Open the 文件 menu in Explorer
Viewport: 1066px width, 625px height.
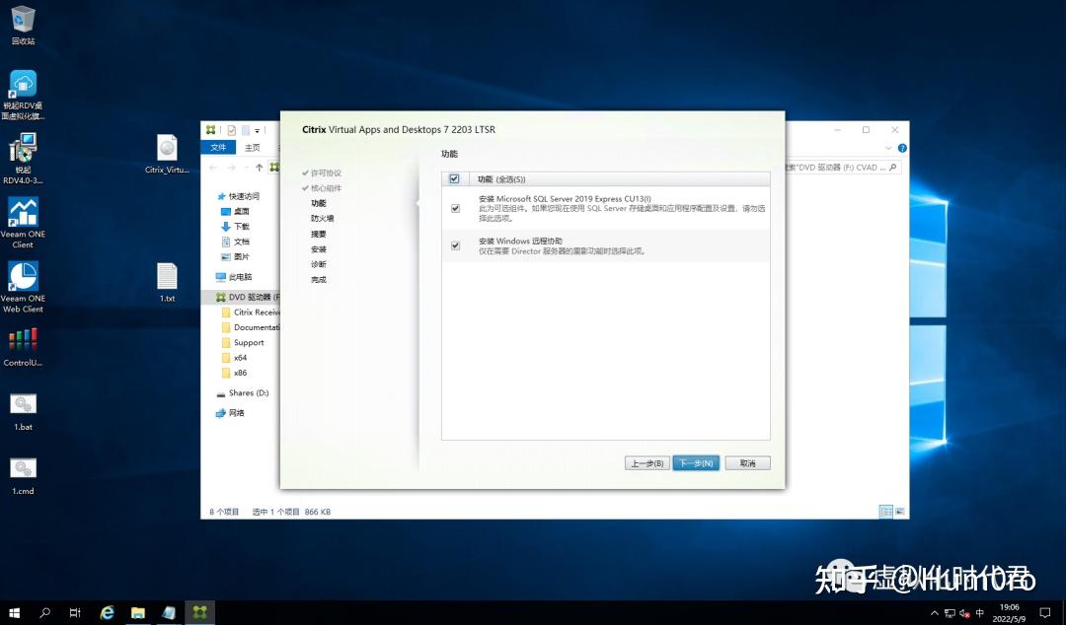pyautogui.click(x=217, y=146)
